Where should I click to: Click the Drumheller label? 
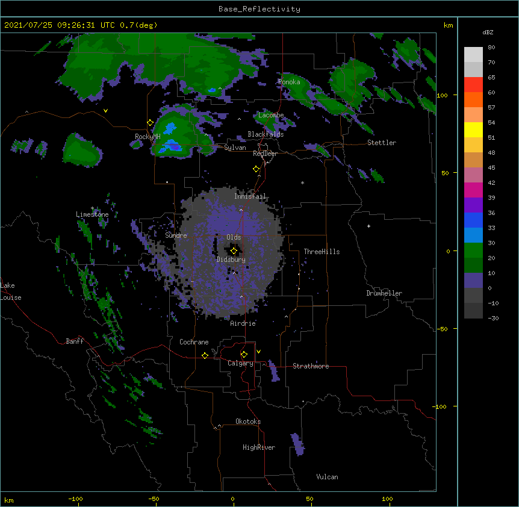(x=384, y=293)
